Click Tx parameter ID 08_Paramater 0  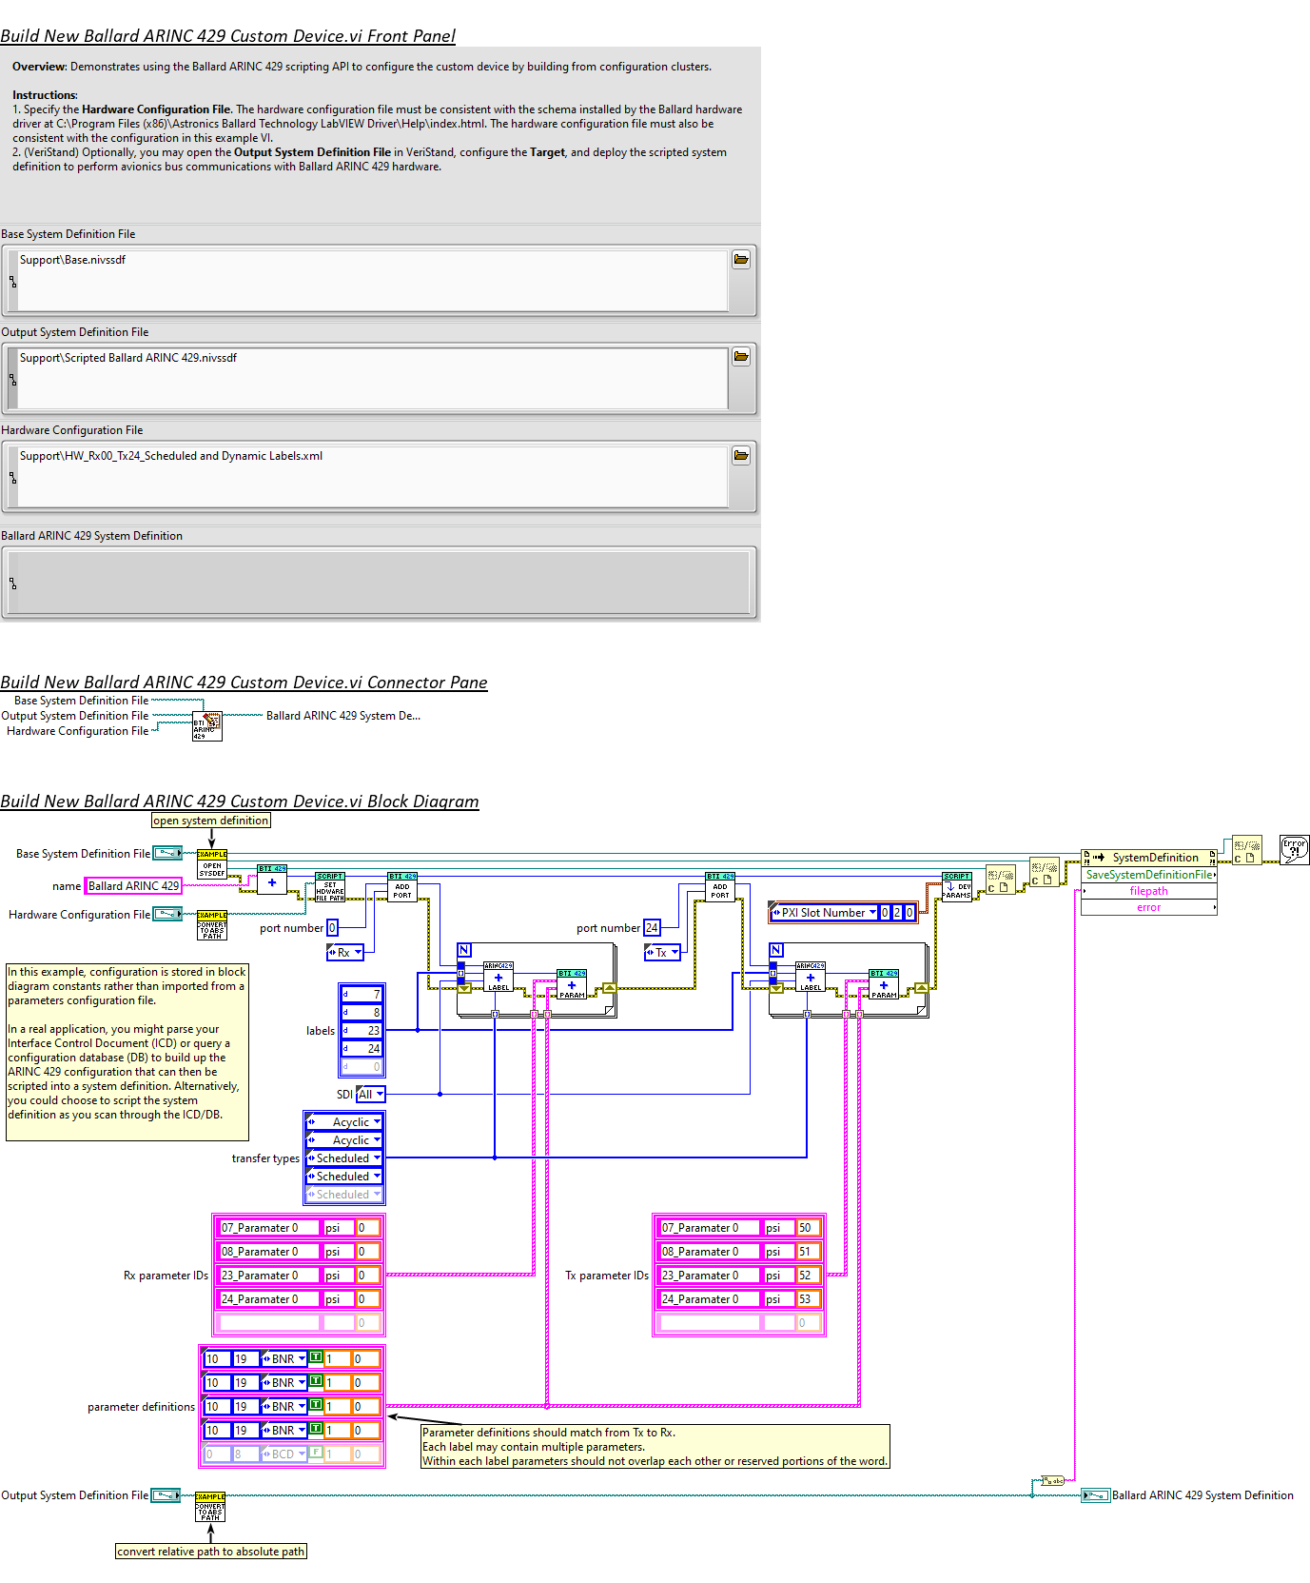[x=710, y=1252]
